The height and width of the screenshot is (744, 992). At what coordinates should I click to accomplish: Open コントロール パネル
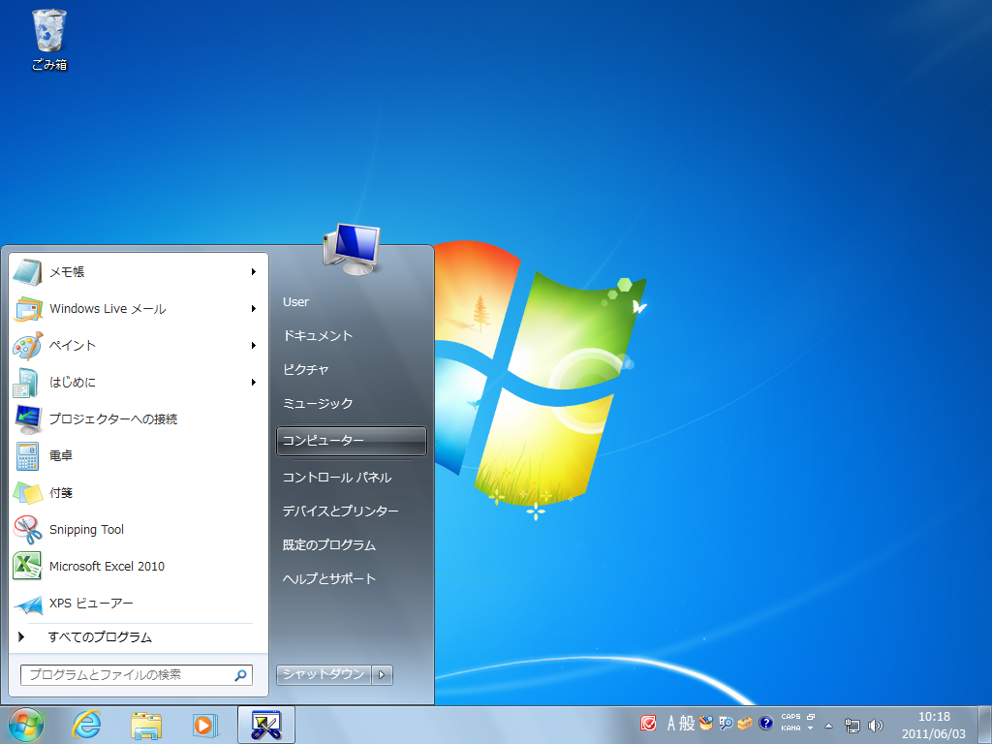click(352, 478)
